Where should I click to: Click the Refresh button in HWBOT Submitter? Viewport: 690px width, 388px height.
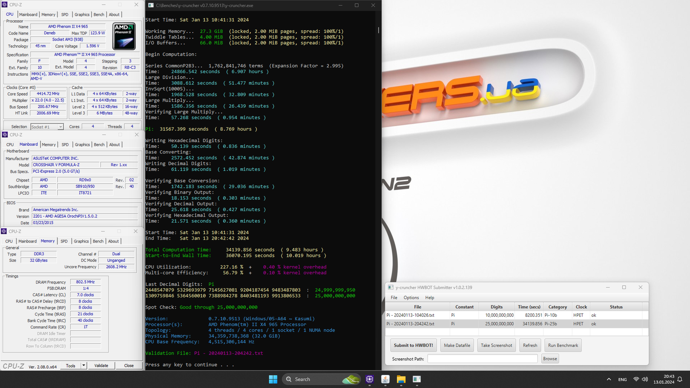click(x=530, y=345)
